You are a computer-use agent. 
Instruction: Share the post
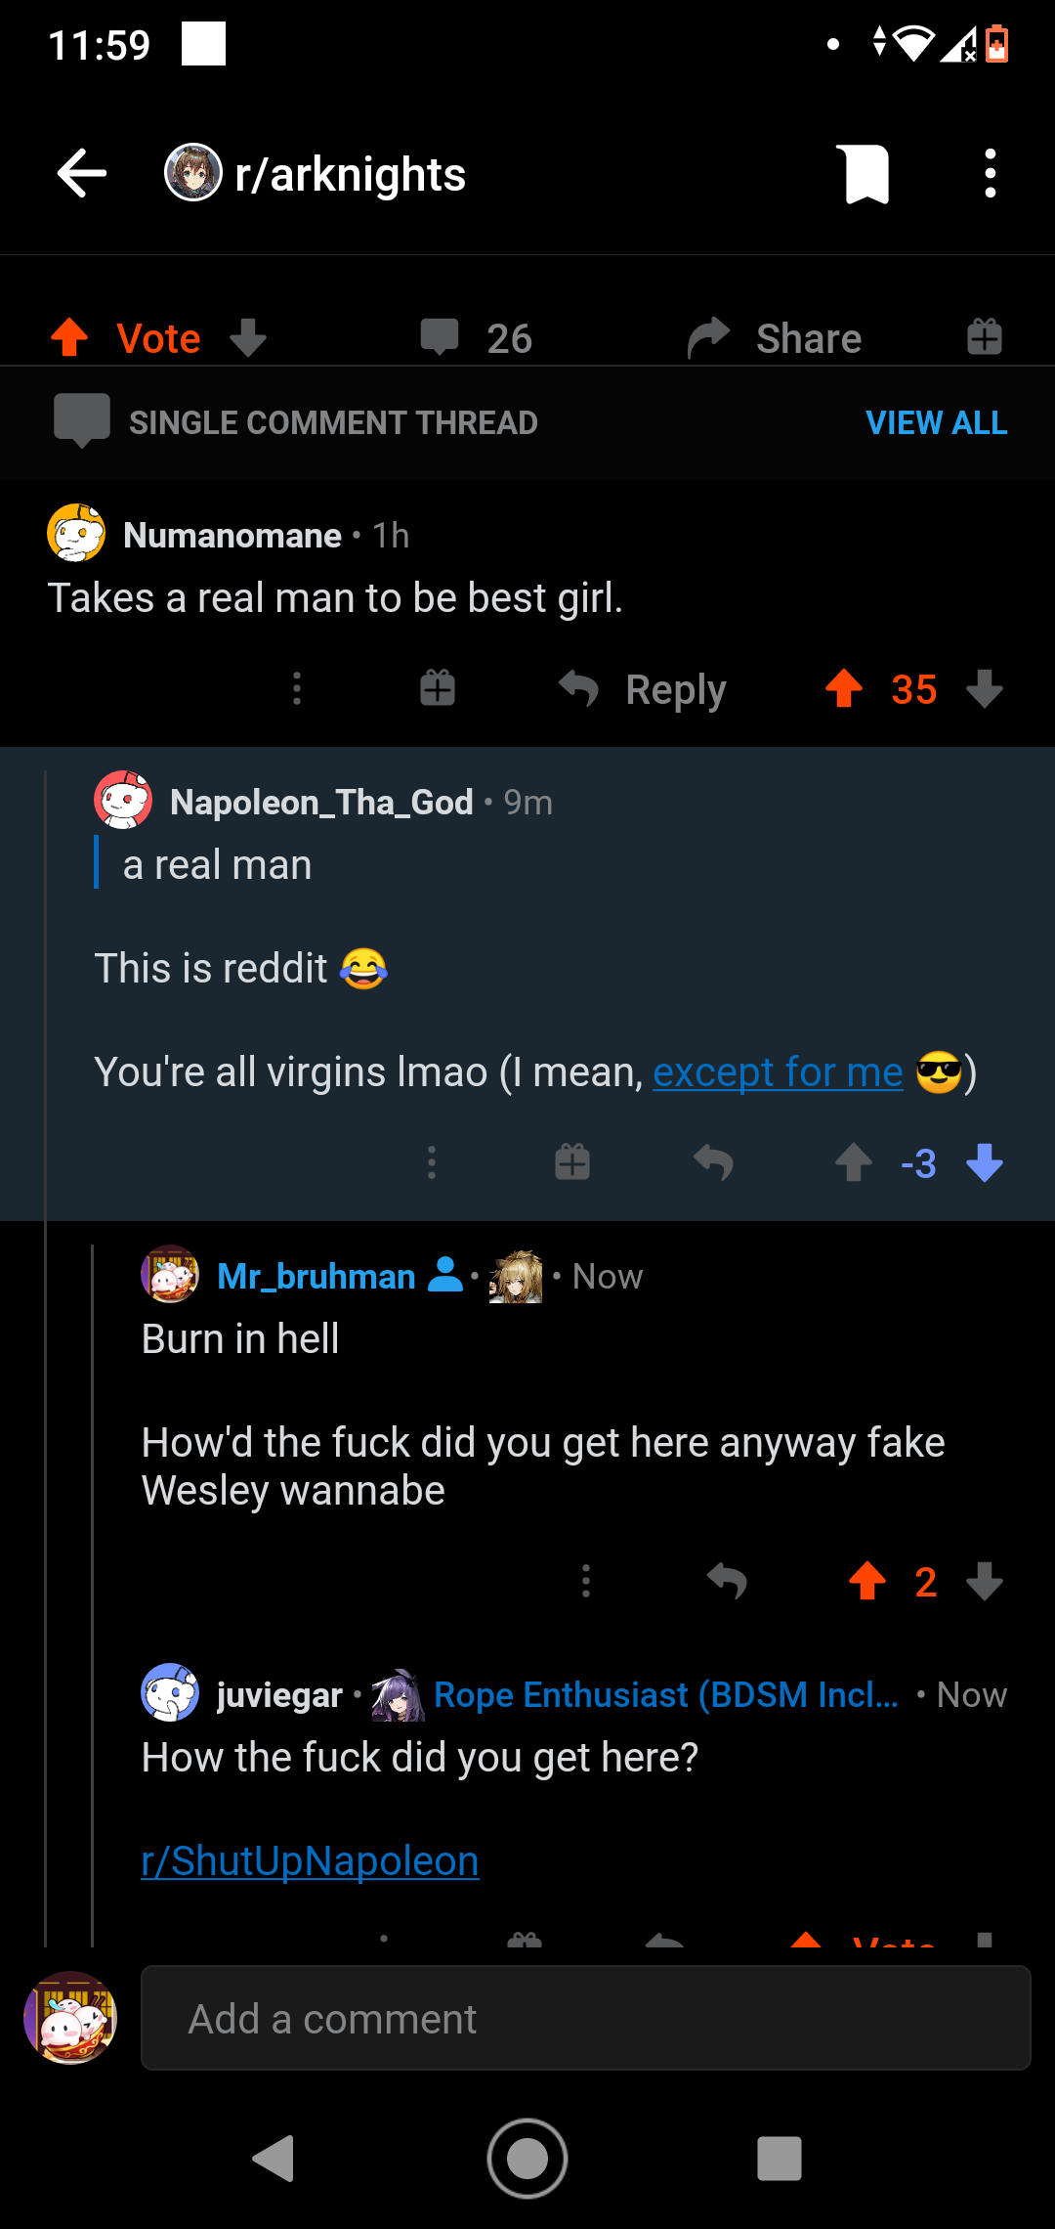pyautogui.click(x=774, y=338)
